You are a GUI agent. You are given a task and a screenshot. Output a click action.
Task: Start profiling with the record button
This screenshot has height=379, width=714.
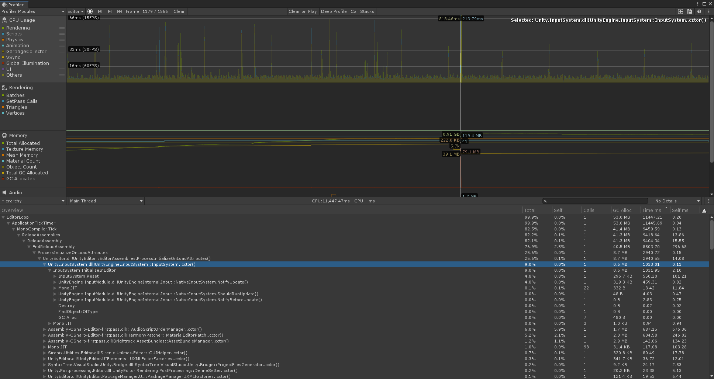click(90, 11)
